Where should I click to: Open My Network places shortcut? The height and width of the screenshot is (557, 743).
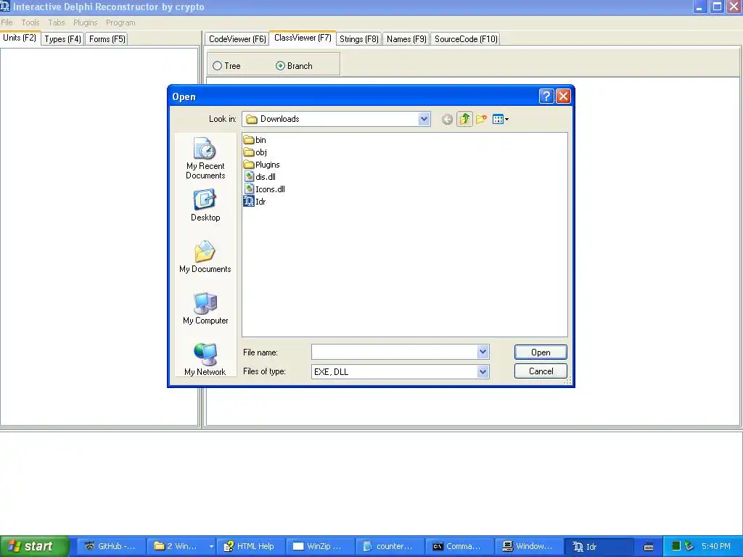coord(205,360)
